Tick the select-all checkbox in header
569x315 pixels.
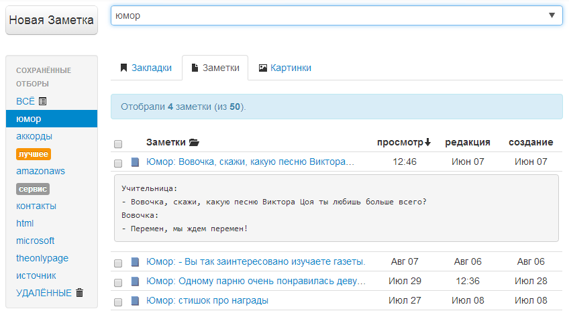coord(118,144)
